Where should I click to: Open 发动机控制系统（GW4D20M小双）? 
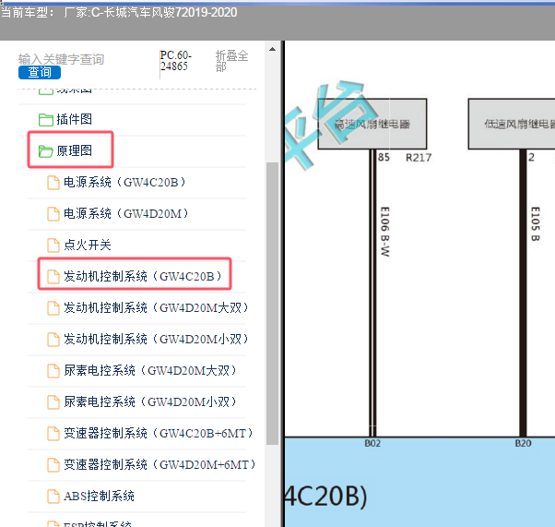(156, 339)
